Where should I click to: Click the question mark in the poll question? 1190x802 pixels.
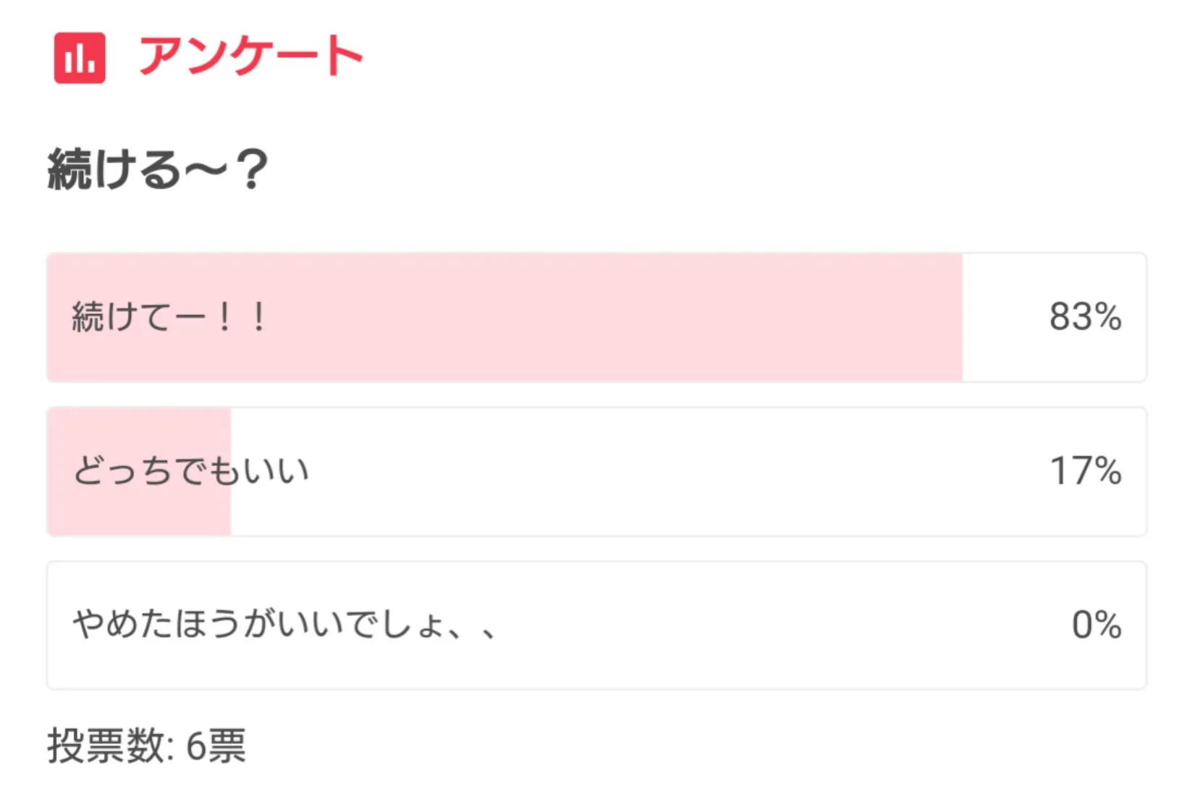tap(252, 169)
